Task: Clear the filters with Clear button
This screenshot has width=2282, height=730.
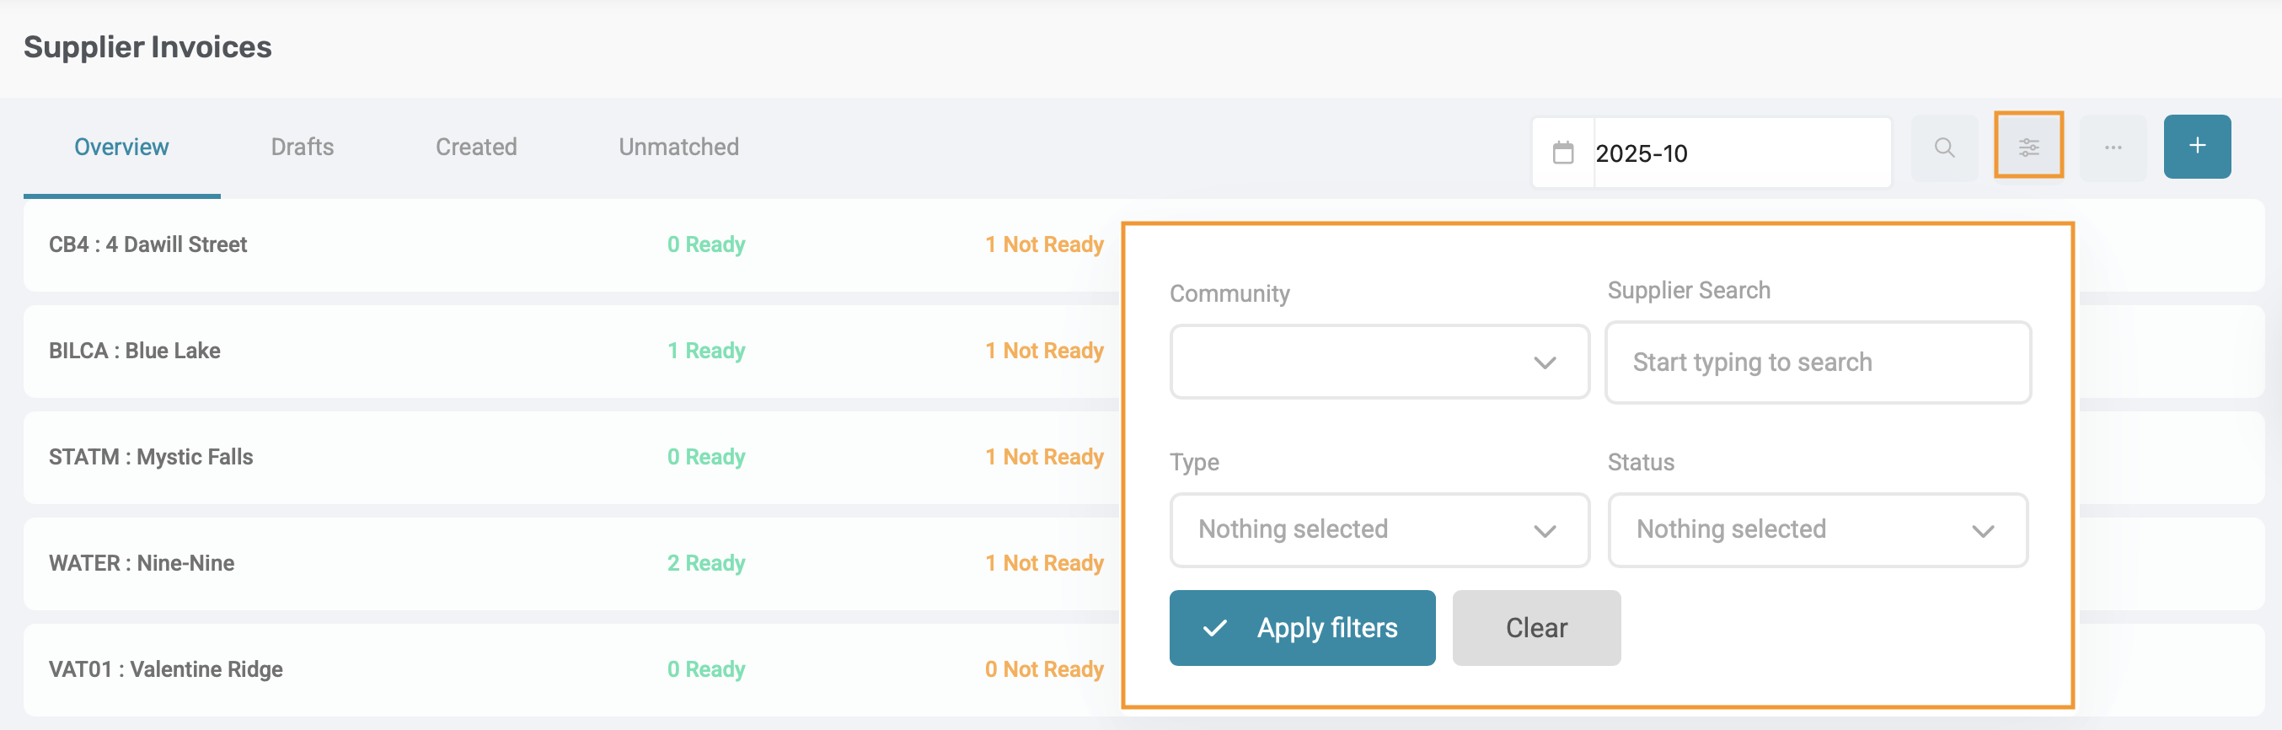Action: click(x=1536, y=627)
